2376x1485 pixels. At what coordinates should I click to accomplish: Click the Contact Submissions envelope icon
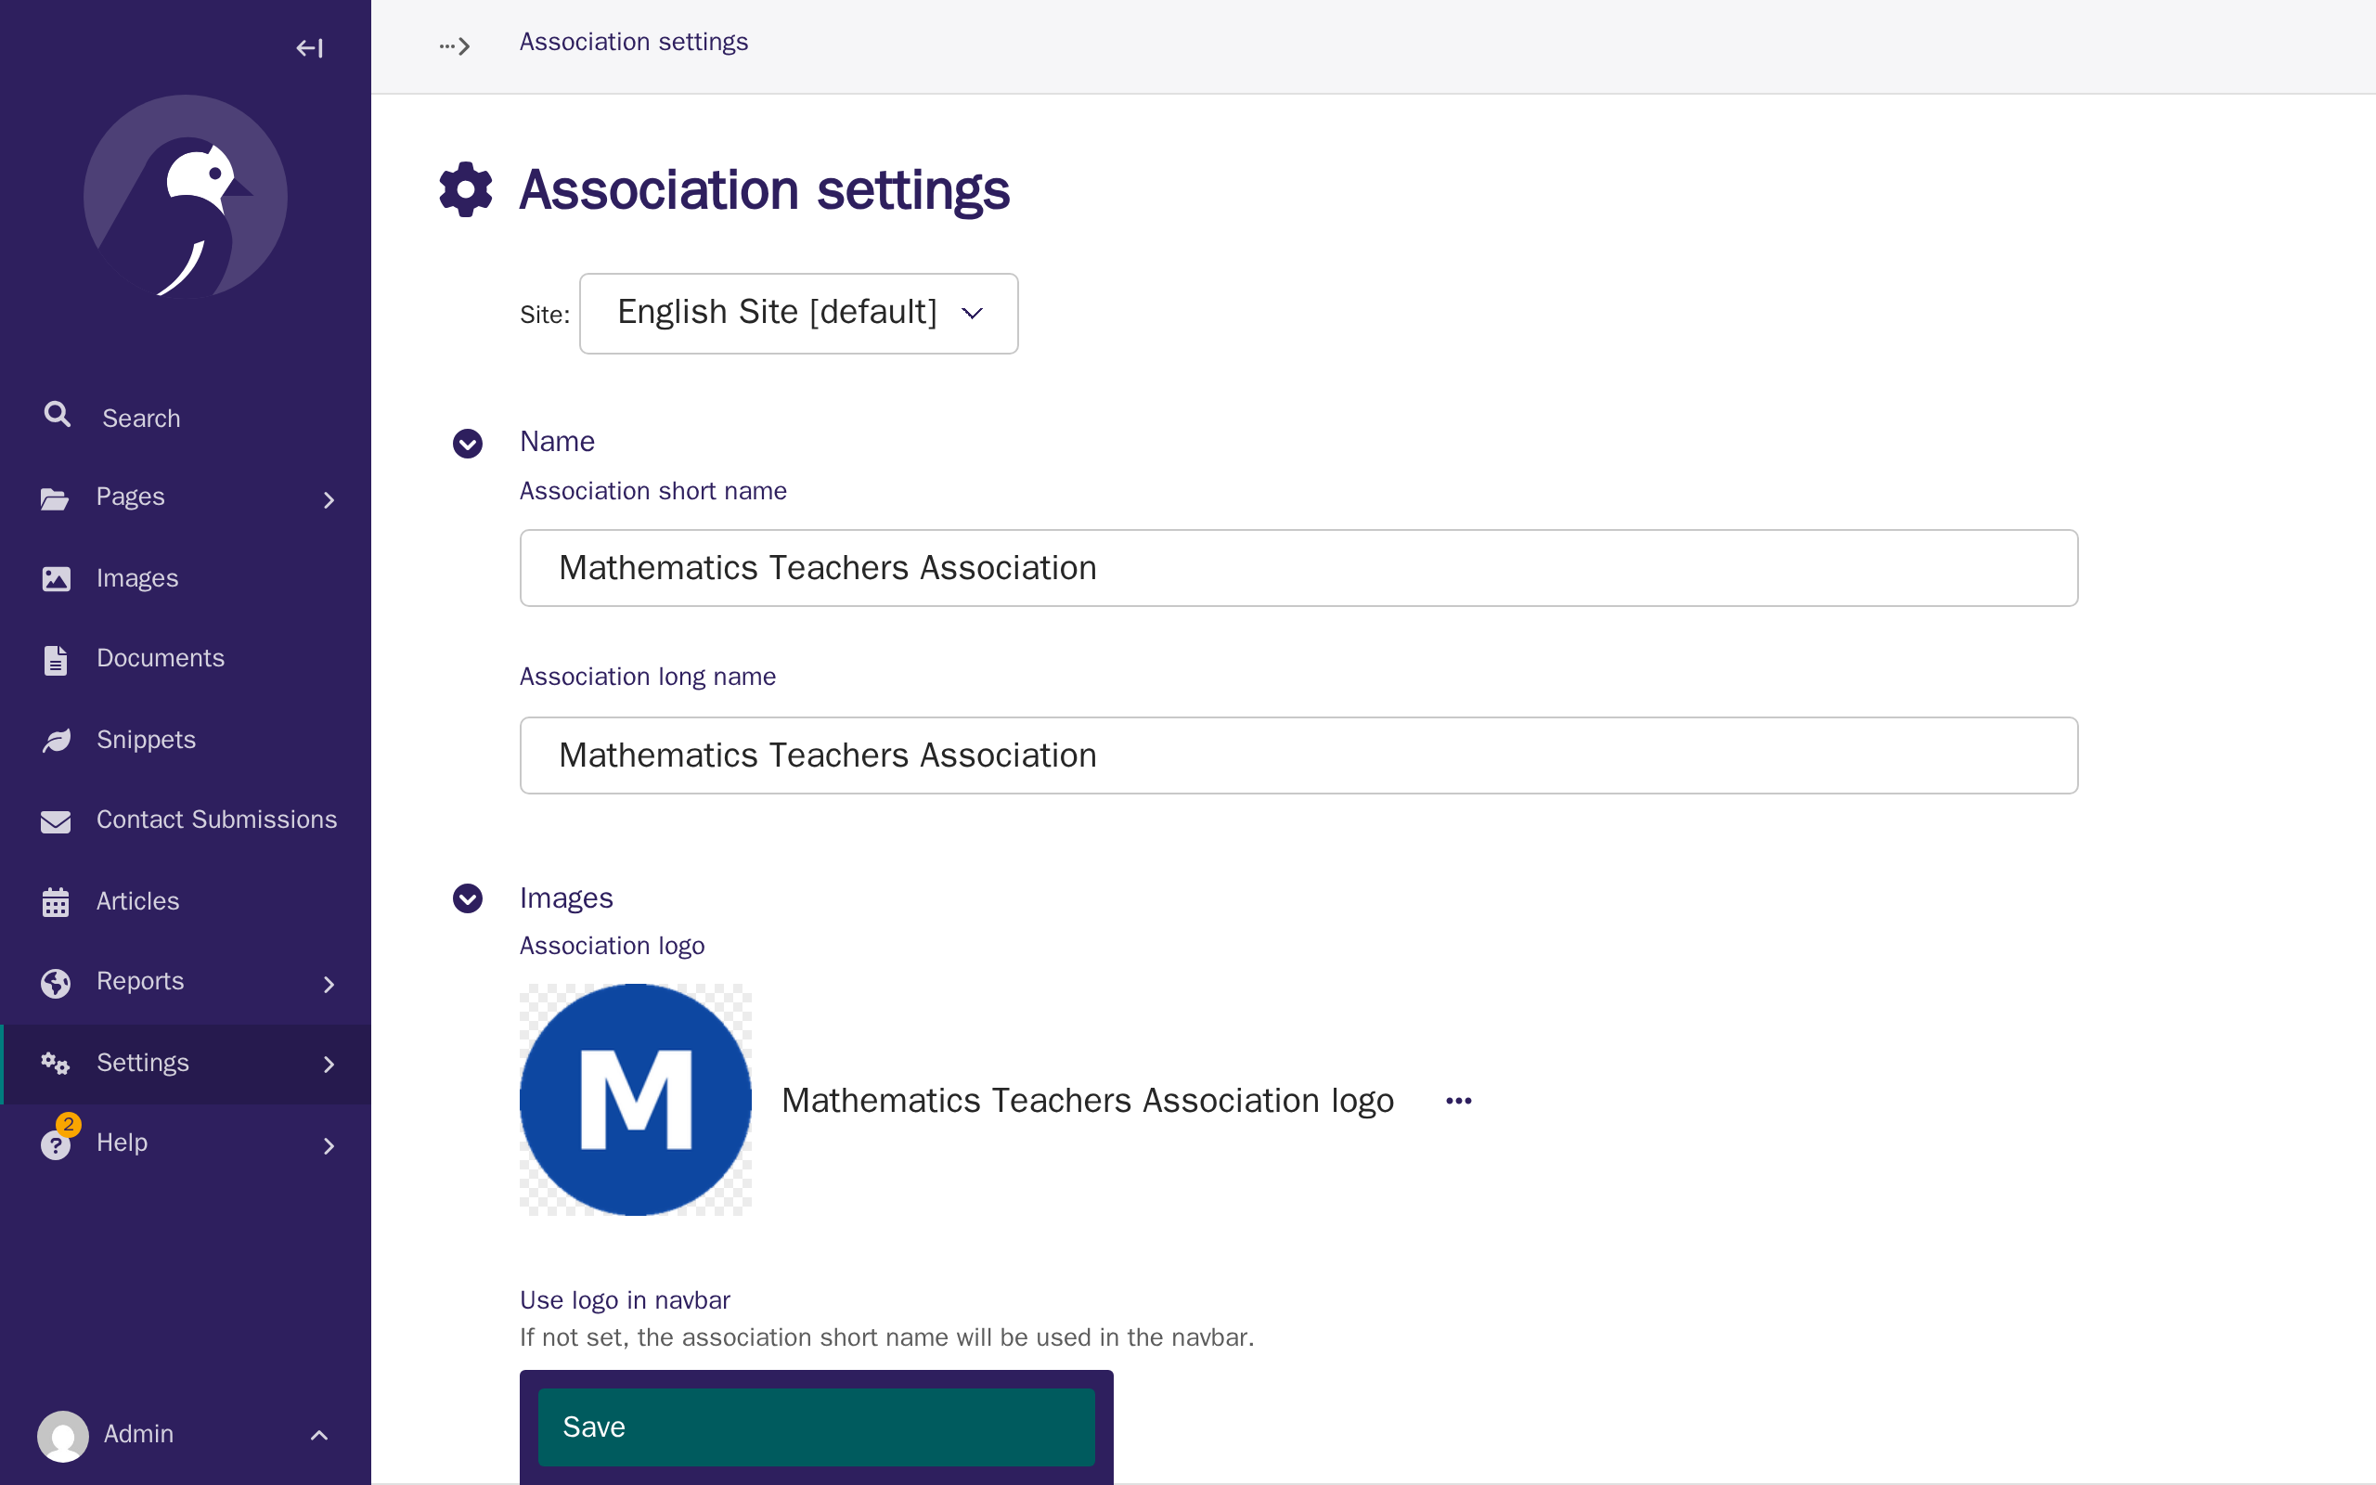point(56,821)
